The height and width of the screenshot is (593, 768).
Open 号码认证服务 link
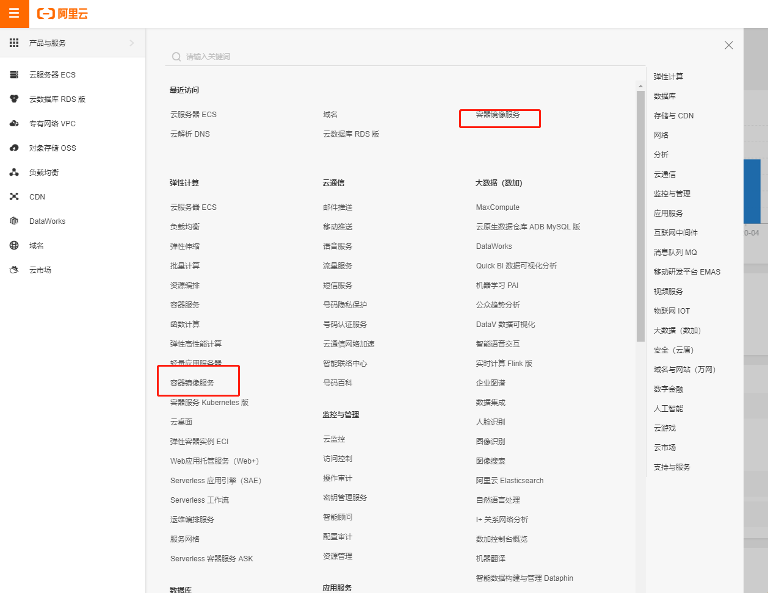(x=345, y=324)
